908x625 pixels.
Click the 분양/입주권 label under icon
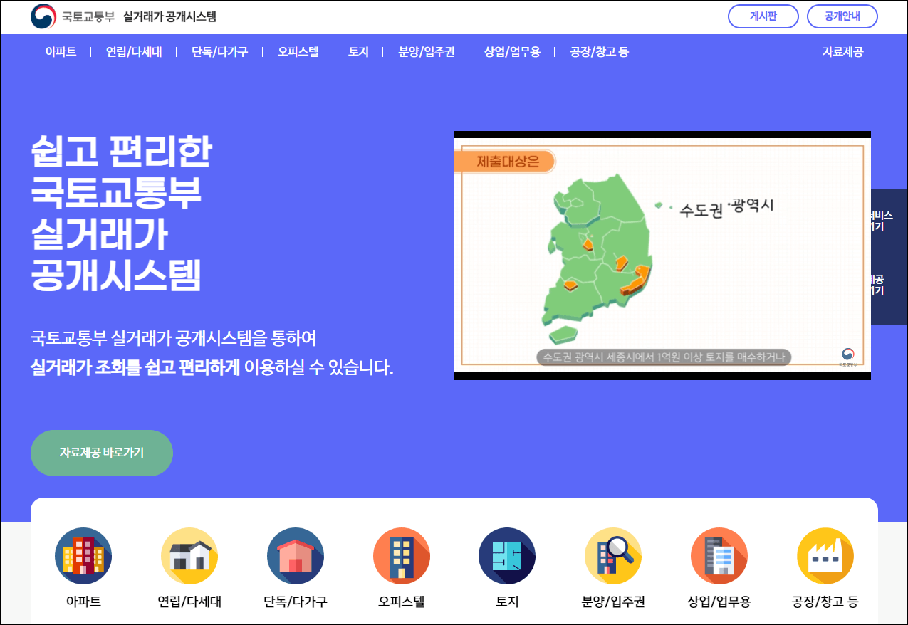[x=613, y=602]
